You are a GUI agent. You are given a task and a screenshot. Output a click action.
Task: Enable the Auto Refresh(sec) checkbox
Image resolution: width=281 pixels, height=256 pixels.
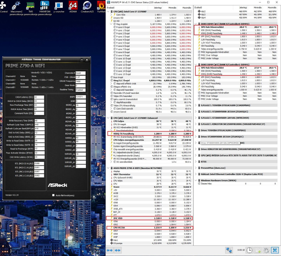click(53, 195)
